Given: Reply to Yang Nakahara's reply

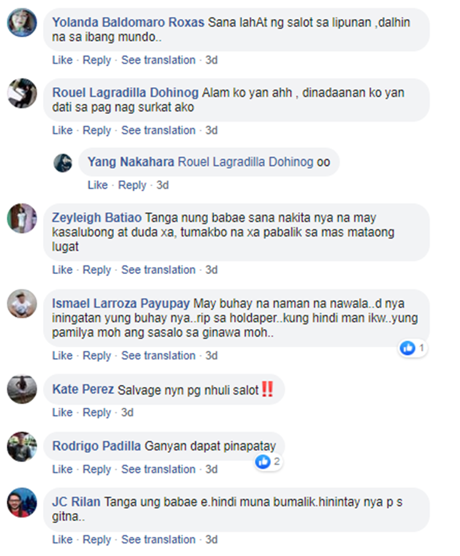Looking at the screenshot, I should click(132, 185).
